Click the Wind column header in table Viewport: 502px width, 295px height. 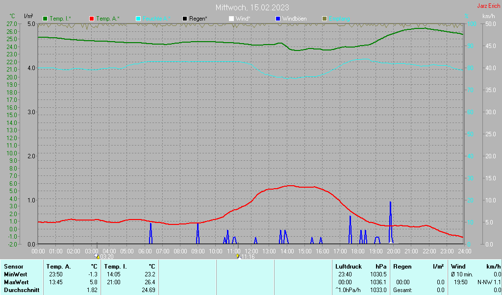click(458, 267)
